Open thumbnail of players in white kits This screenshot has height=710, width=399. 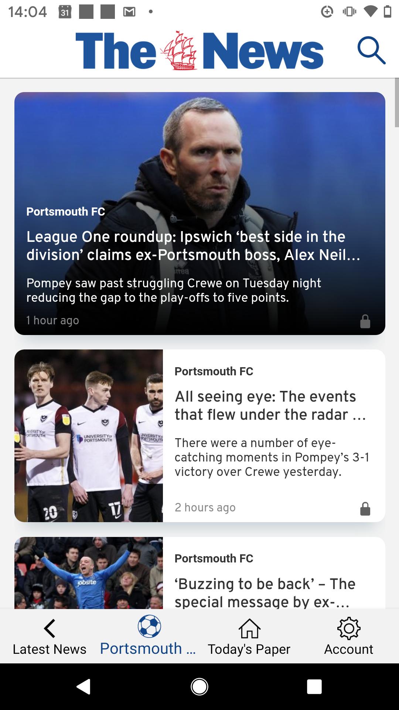[89, 436]
